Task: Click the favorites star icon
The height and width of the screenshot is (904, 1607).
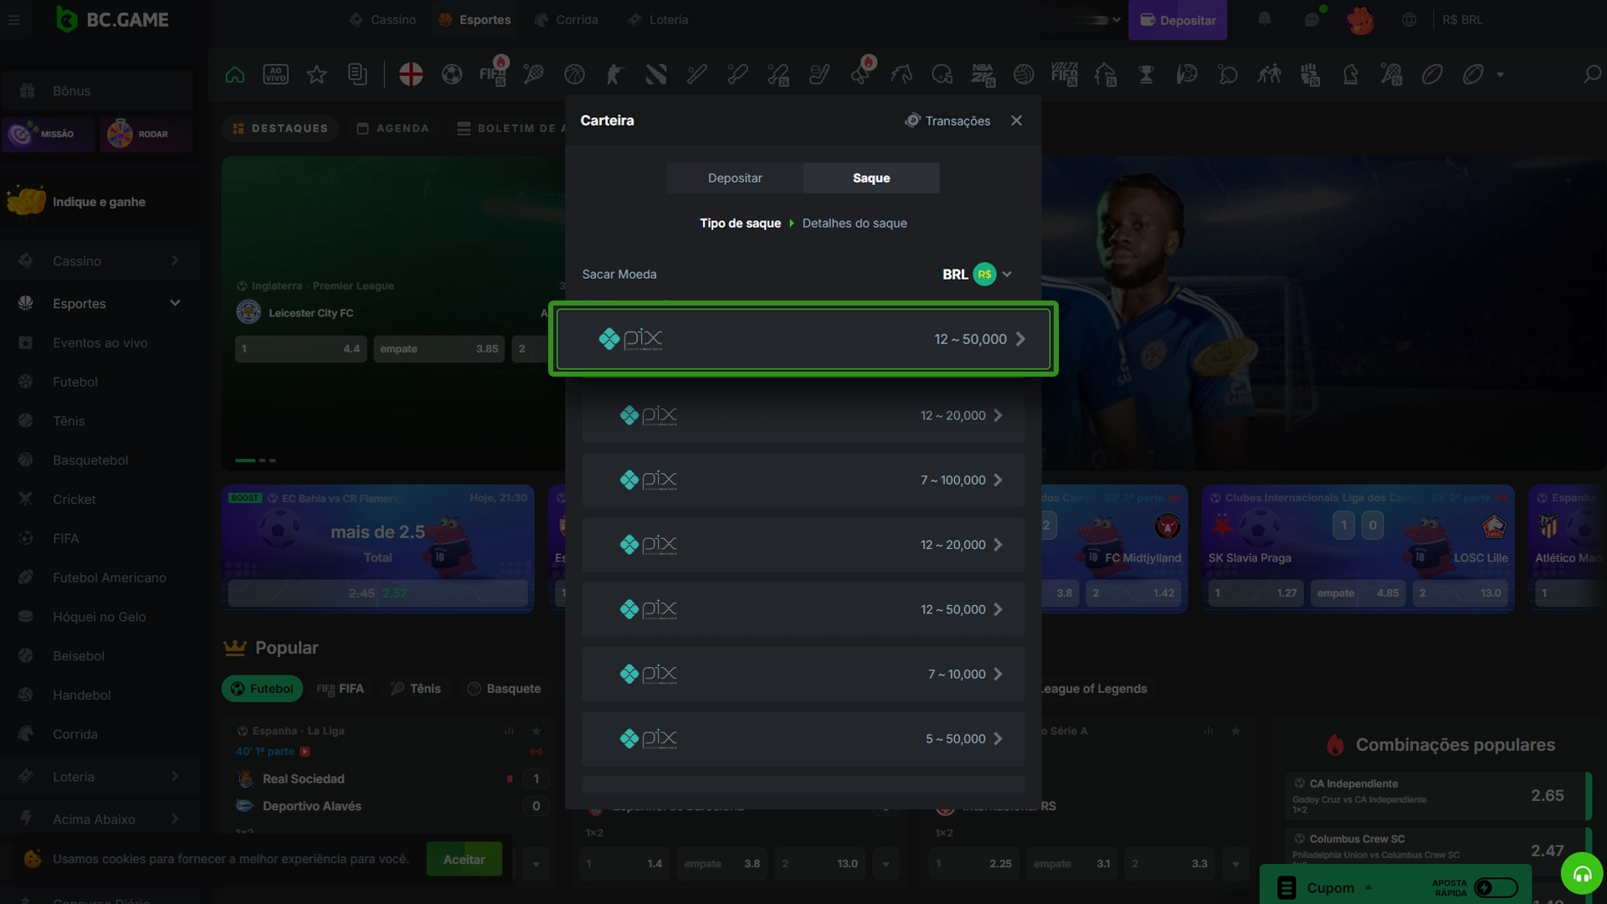Action: 316,74
